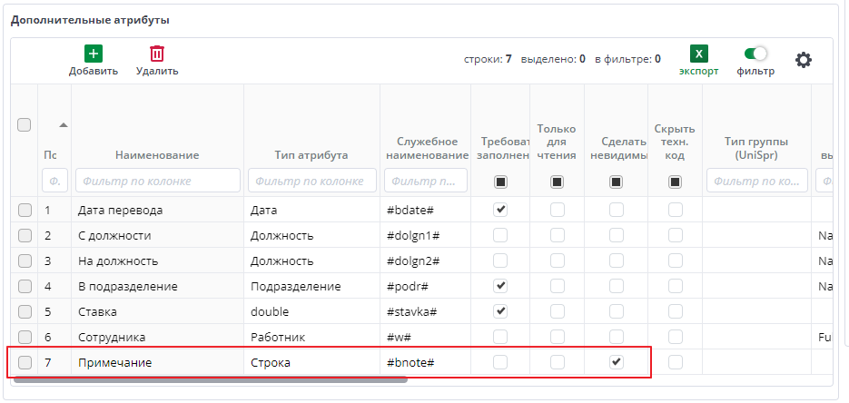Viewport: 849px width, 403px height.
Task: Sort by the Наименование column header
Action: pyautogui.click(x=156, y=155)
